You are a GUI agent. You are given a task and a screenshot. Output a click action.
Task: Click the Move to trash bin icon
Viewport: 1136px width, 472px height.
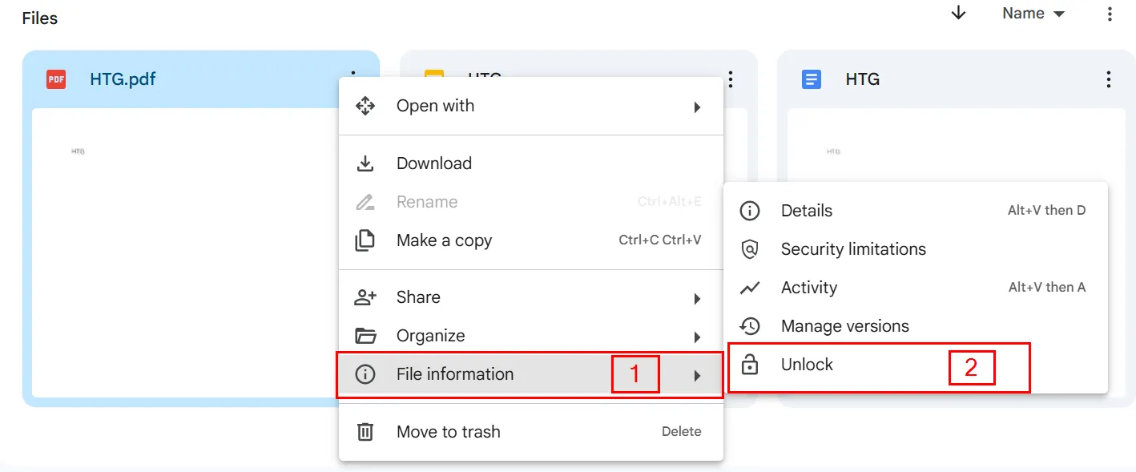point(366,431)
